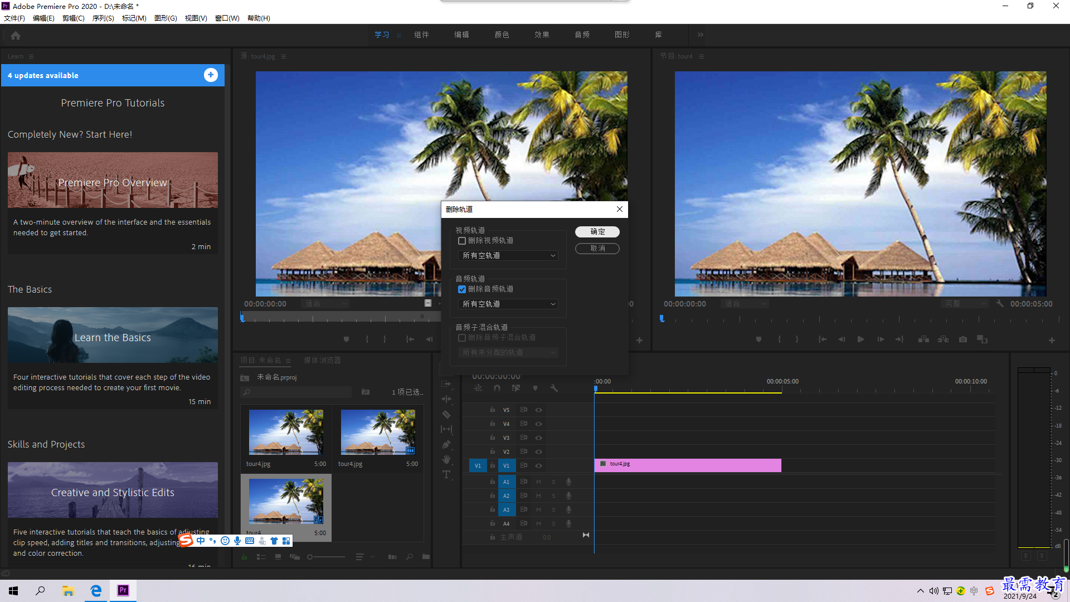Select the Track Select Forward tool

click(x=446, y=384)
